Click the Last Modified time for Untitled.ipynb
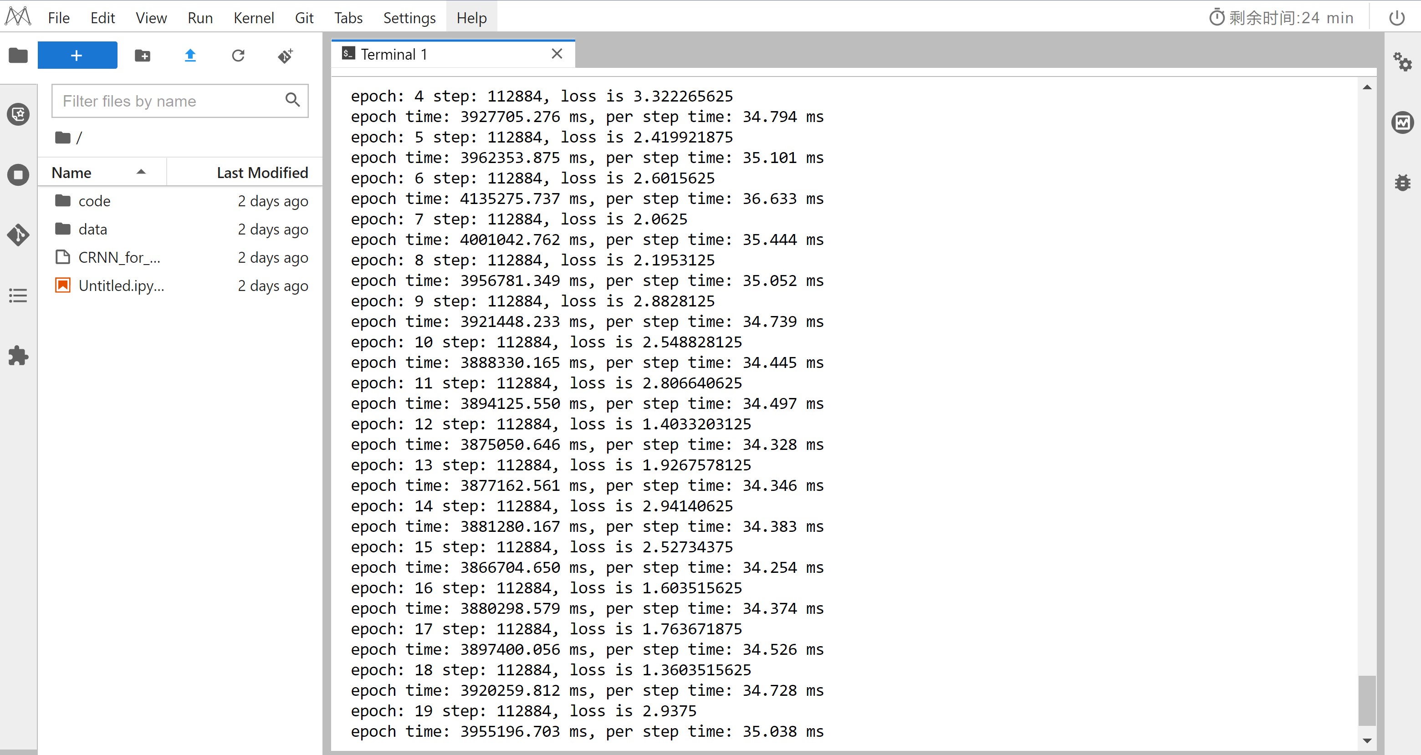Image resolution: width=1421 pixels, height=755 pixels. 273,286
